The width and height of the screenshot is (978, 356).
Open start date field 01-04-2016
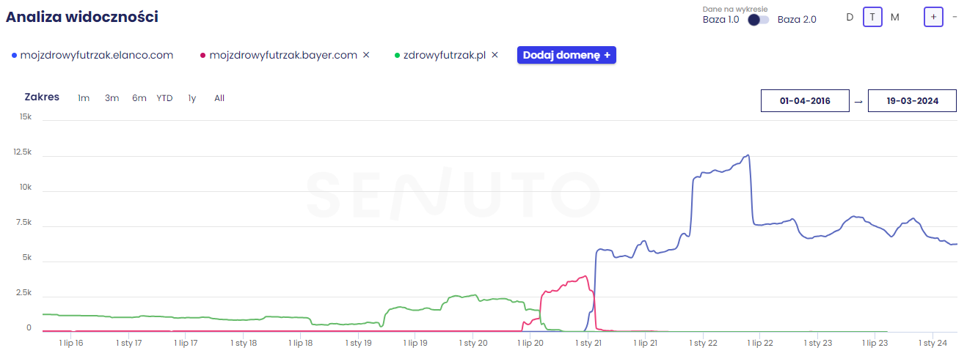pos(805,101)
